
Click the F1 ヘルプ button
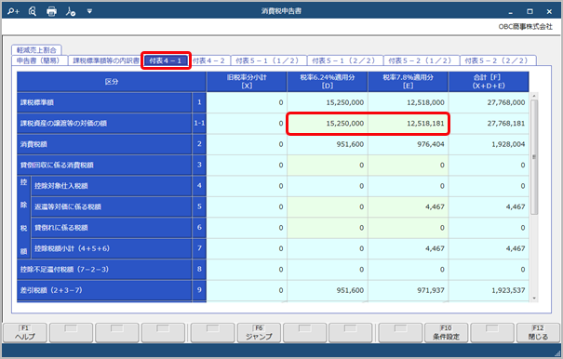25,333
